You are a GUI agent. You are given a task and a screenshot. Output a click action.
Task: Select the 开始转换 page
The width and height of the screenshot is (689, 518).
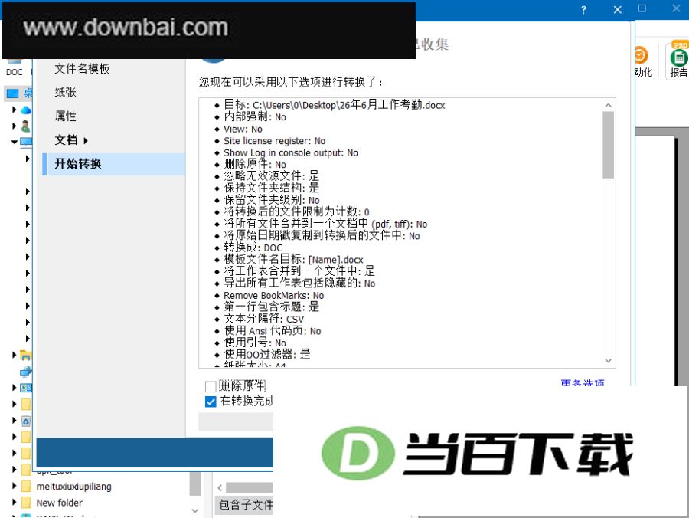[114, 164]
